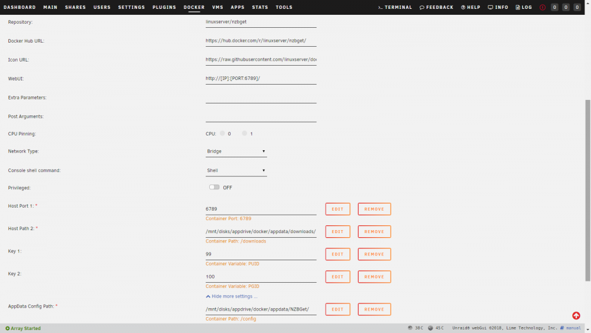Open the Network Type dropdown
Viewport: 591px width, 333px height.
coord(236,151)
